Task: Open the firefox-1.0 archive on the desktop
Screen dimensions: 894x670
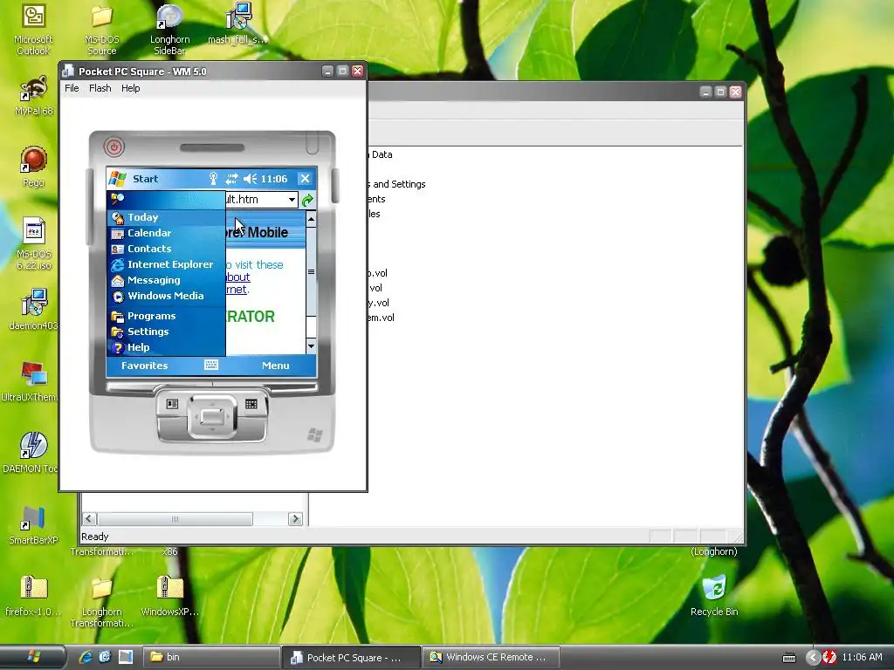Action: pos(33,596)
